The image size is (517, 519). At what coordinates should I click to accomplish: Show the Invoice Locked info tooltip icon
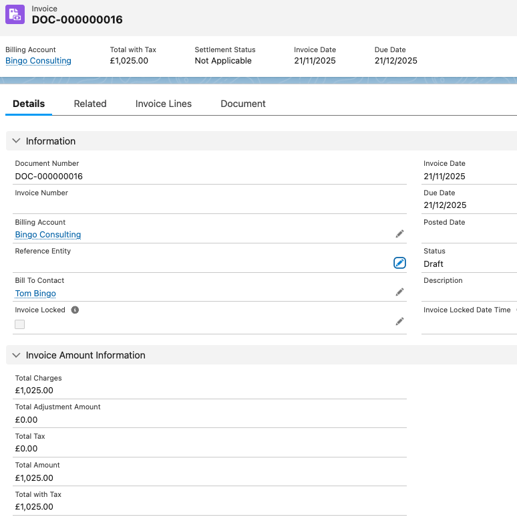pyautogui.click(x=75, y=310)
